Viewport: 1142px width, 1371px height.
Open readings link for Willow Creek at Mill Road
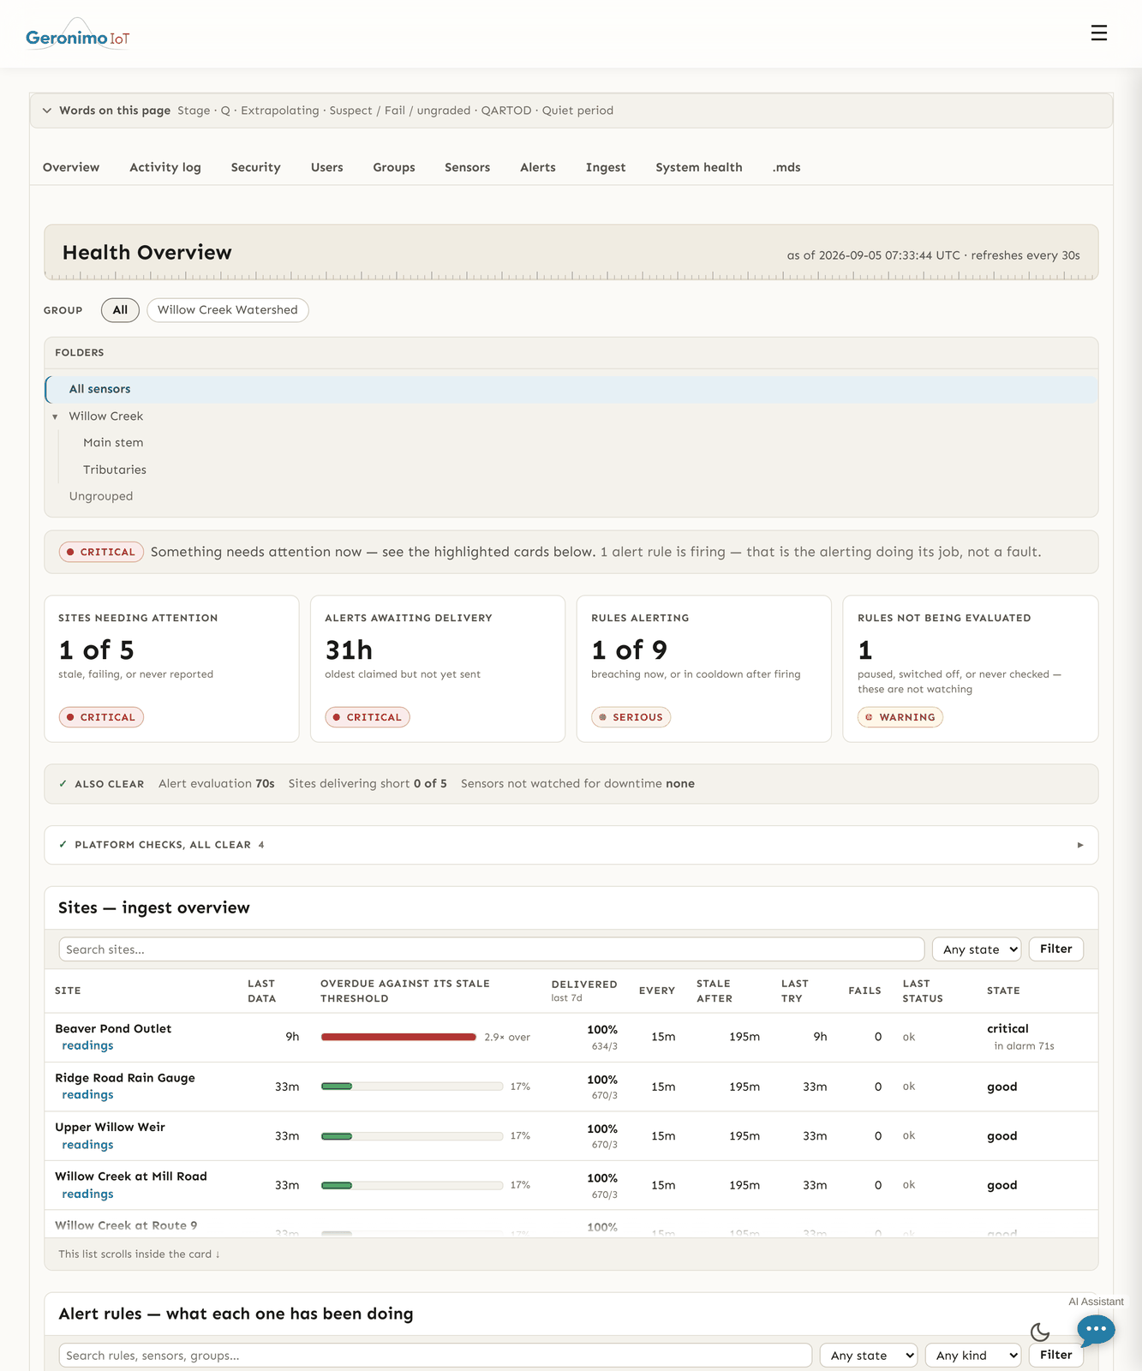coord(87,1194)
